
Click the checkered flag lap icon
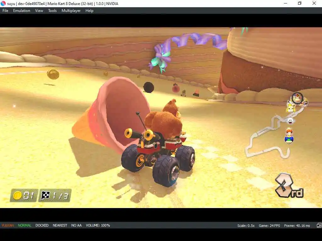click(x=45, y=195)
